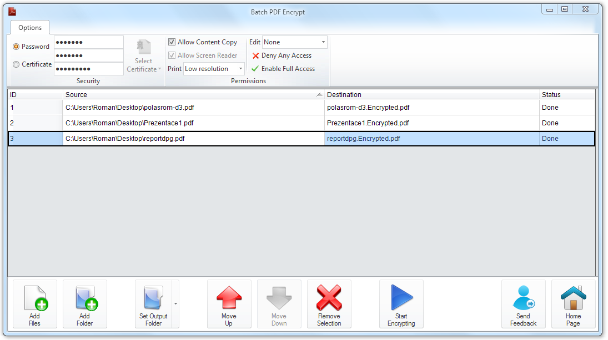Image resolution: width=608 pixels, height=340 pixels.
Task: Maximize the Batch PDF Encrypt window
Action: (x=565, y=9)
